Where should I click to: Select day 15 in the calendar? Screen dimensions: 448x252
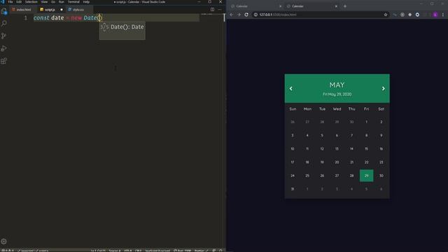366,148
